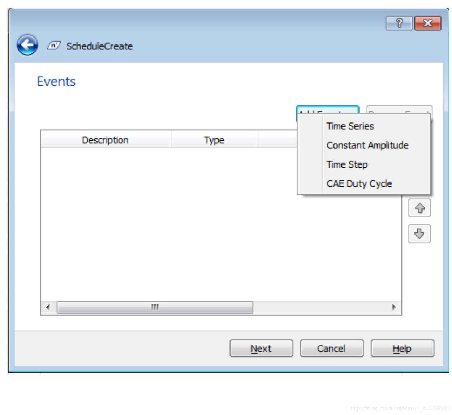
Task: Open the help question mark icon
Action: 398,23
